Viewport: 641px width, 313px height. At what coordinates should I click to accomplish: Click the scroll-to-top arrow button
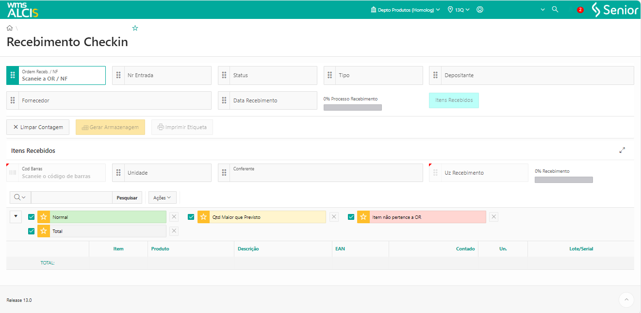(626, 300)
